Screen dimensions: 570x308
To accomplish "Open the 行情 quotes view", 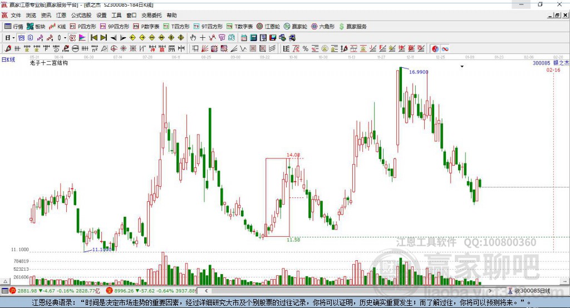I will click(x=14, y=27).
